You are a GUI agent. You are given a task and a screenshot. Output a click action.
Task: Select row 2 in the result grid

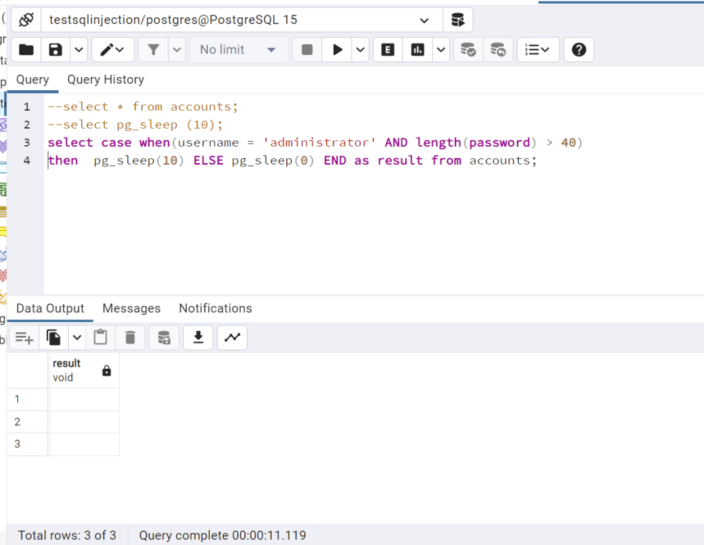(18, 422)
